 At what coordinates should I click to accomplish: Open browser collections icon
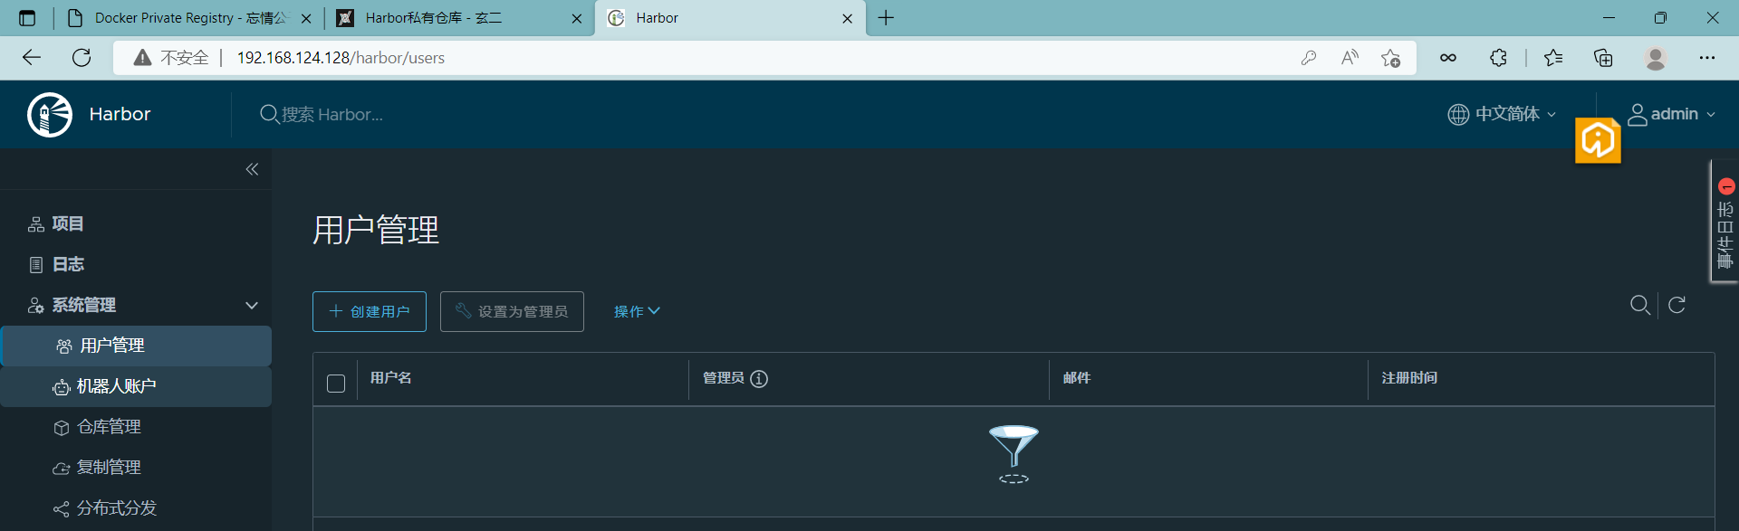click(1603, 58)
